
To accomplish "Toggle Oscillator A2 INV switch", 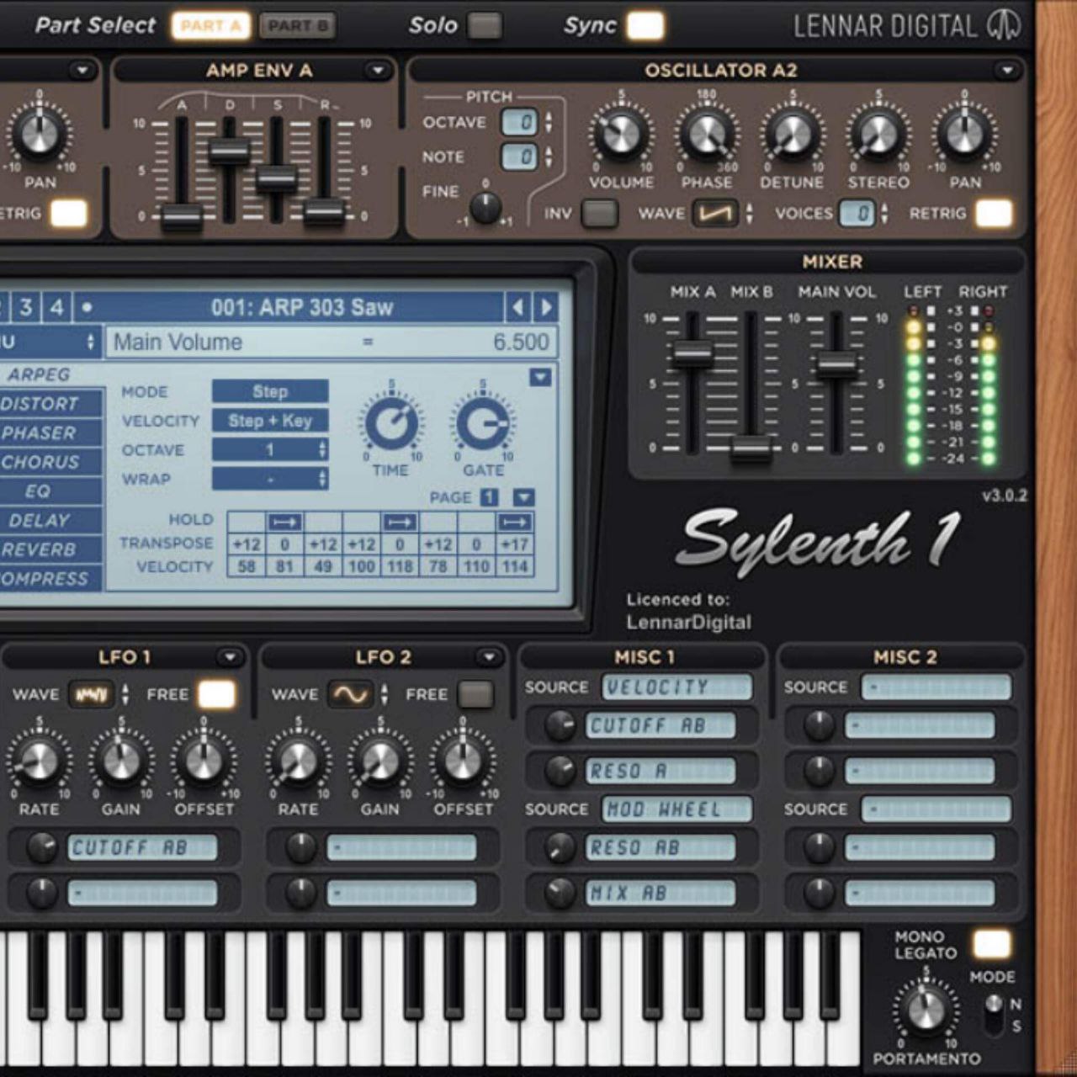I will [x=599, y=214].
